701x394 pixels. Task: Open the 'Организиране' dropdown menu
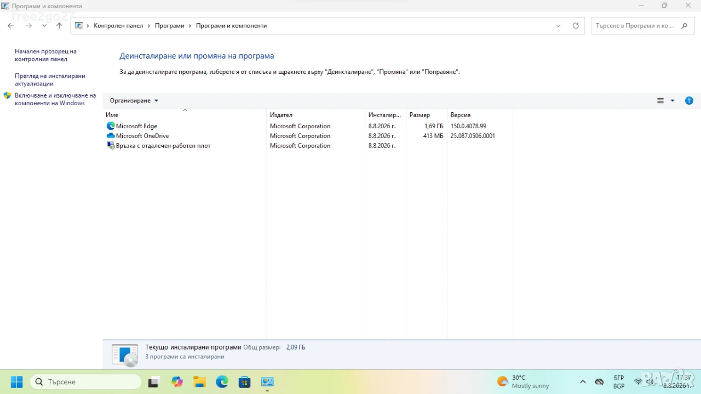click(x=134, y=101)
